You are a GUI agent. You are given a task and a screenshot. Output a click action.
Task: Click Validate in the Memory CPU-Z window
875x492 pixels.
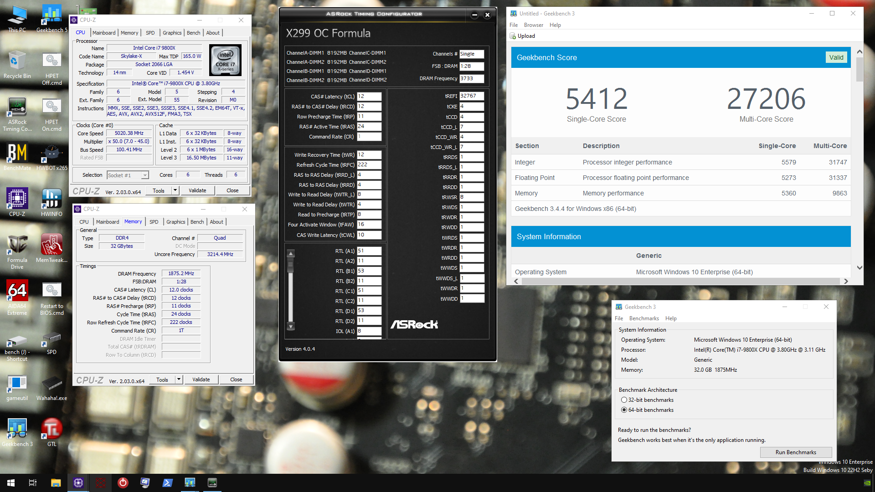pyautogui.click(x=201, y=379)
